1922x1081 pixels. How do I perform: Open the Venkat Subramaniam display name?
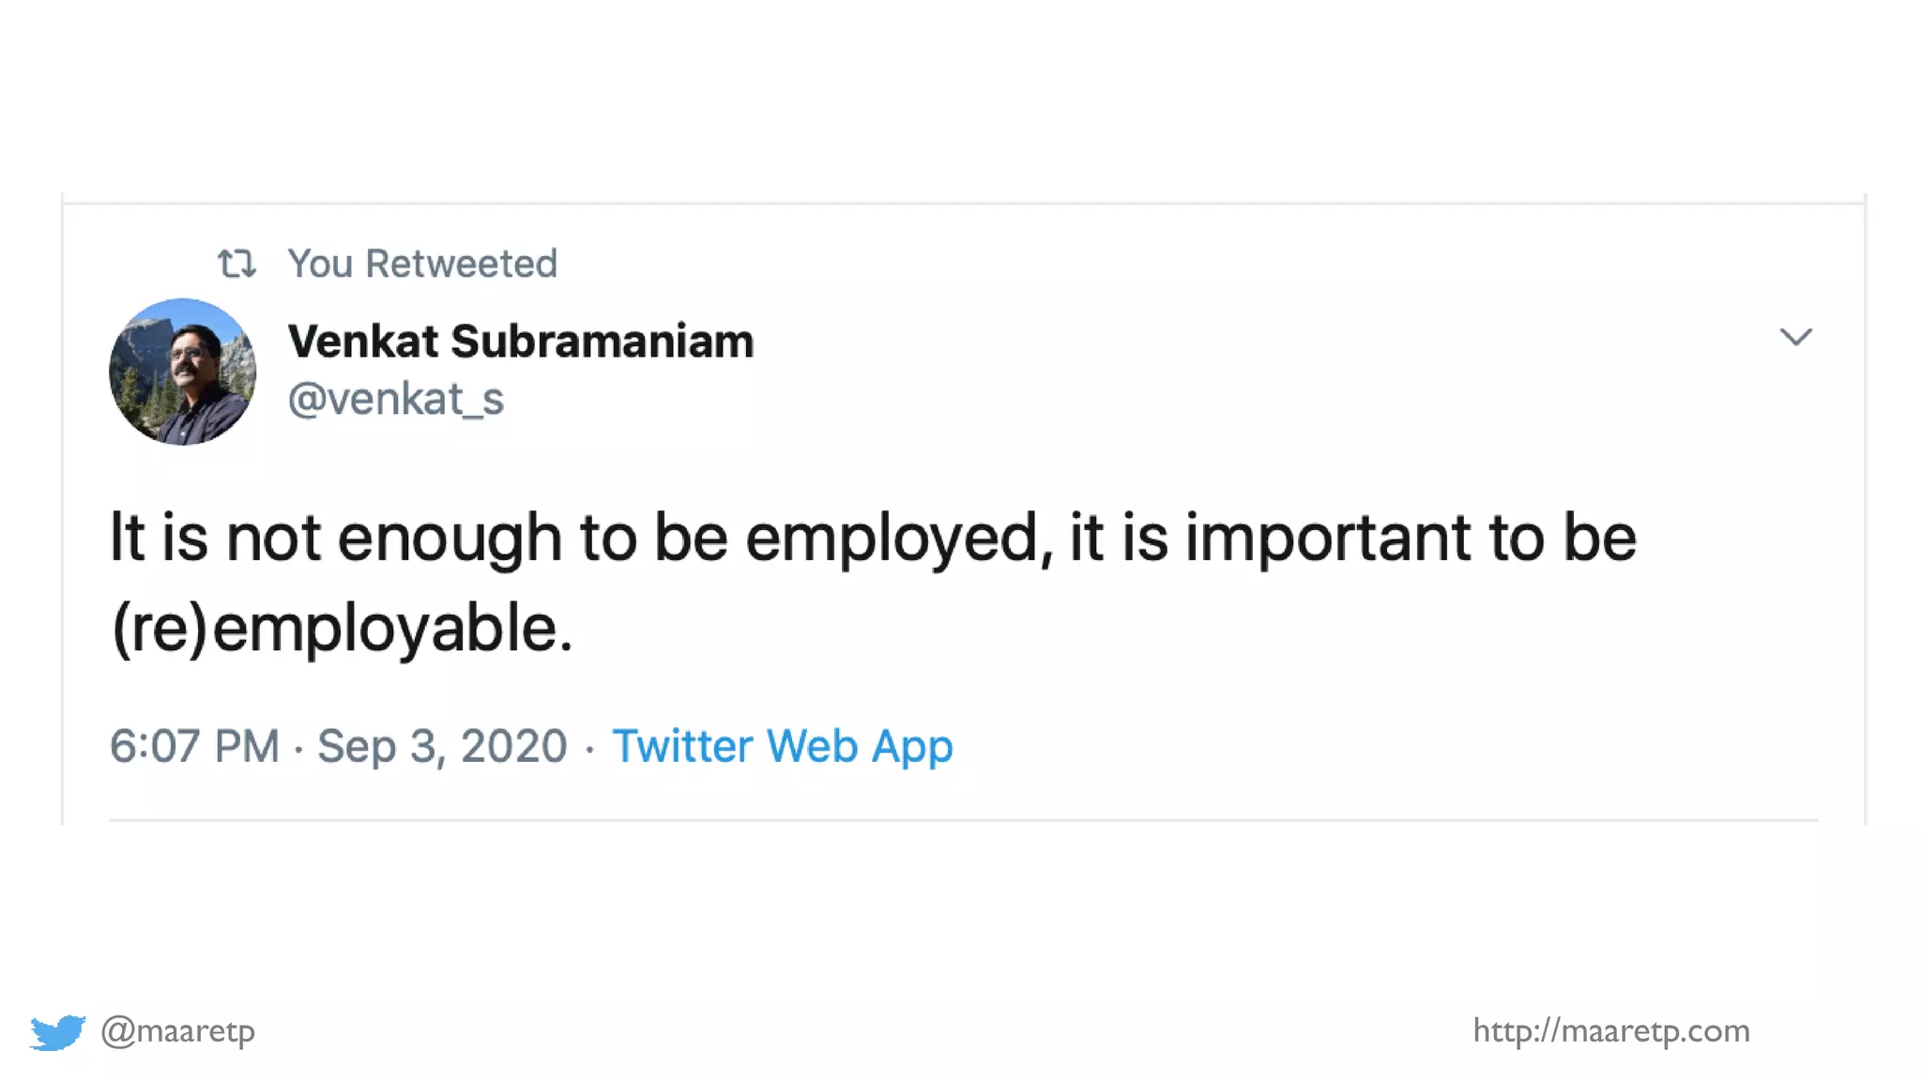pyautogui.click(x=520, y=341)
